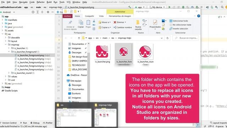
Task: Click No seleccionar nada
Action: click(x=180, y=25)
